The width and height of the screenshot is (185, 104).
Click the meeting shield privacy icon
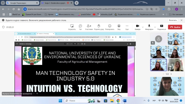pos(3,27)
